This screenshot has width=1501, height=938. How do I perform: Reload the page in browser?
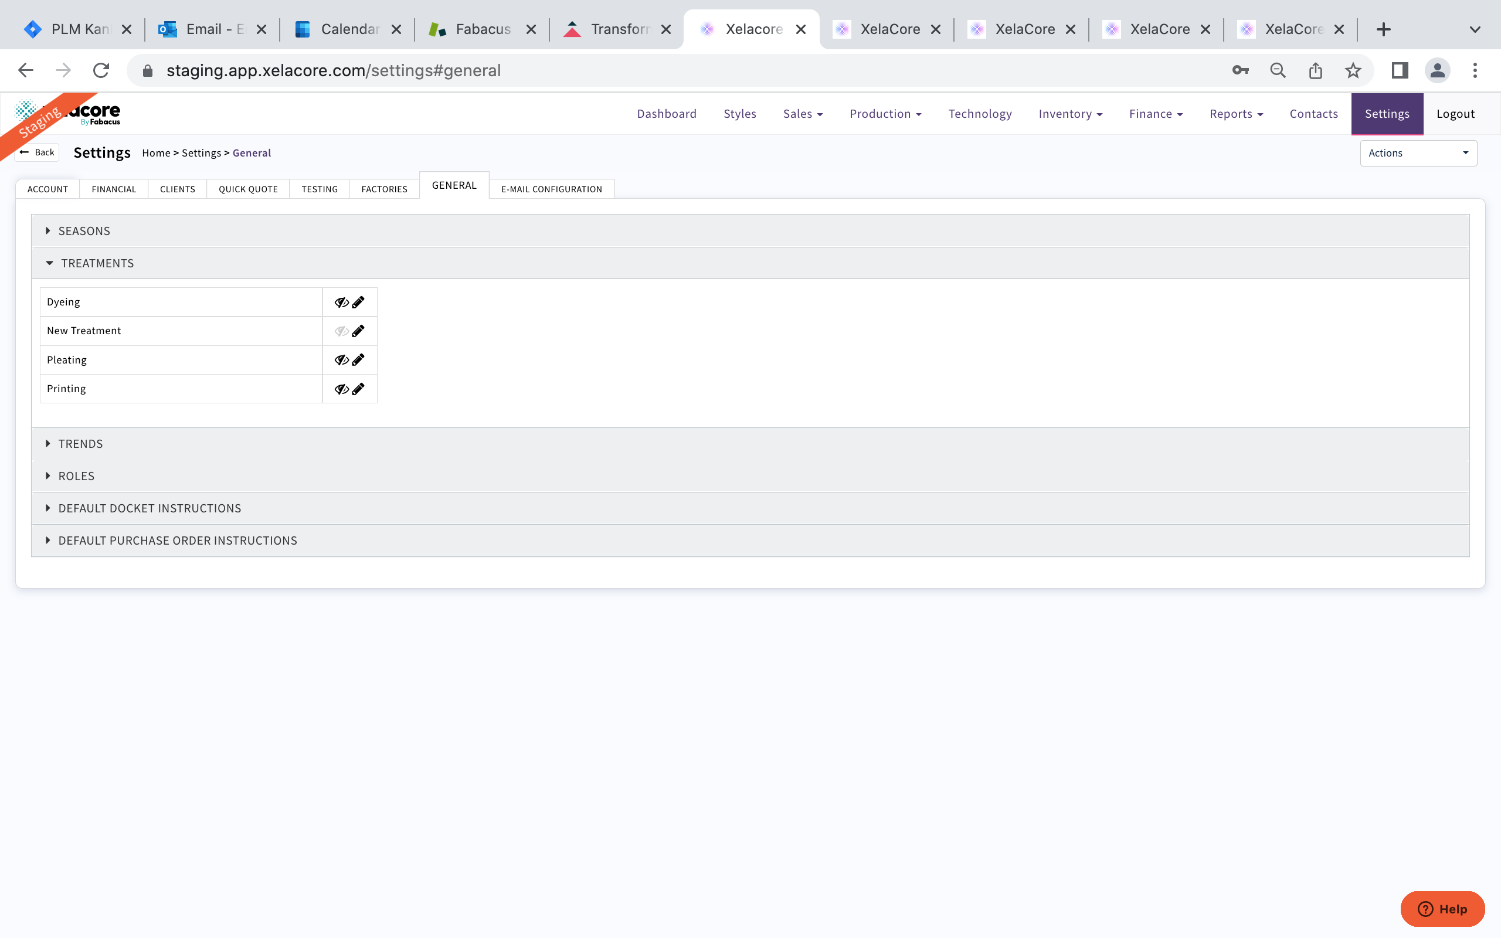101,71
